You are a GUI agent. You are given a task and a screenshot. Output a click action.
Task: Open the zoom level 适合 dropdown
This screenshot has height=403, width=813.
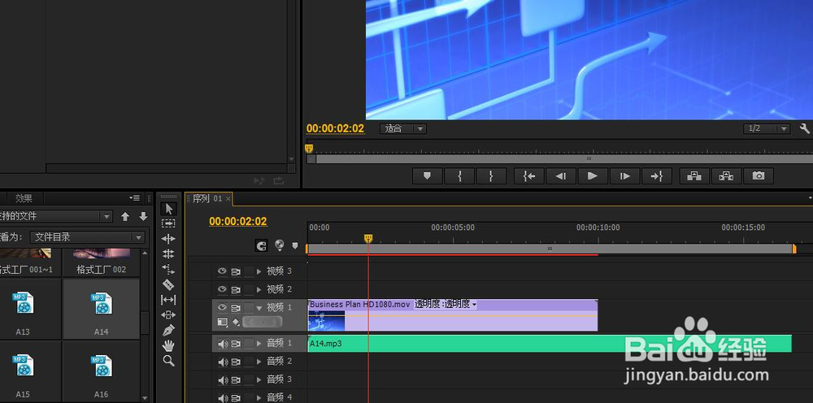click(x=403, y=128)
